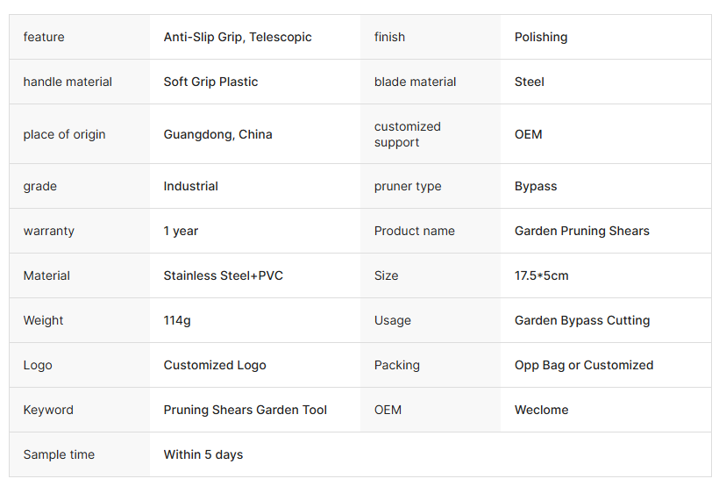
Task: Select the 'pruner type' label cell
Action: [408, 186]
